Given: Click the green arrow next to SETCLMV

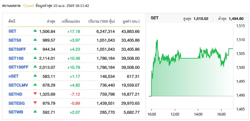Looking at the screenshot, I should tap(35, 85).
